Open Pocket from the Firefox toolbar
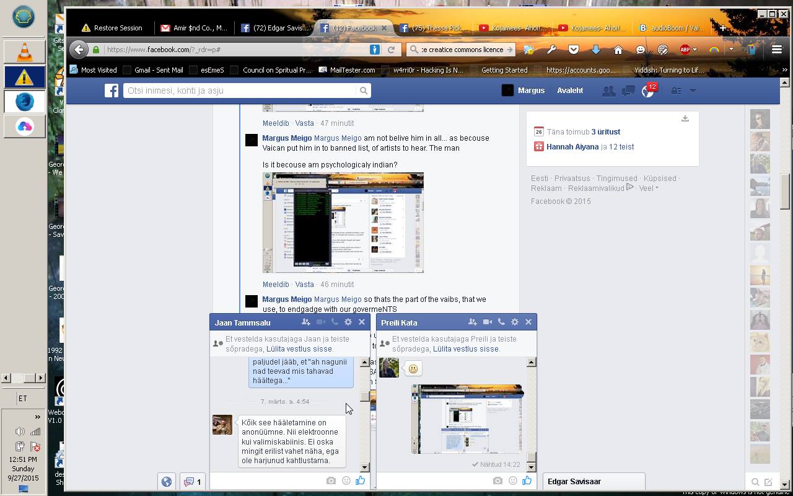Image resolution: width=793 pixels, height=496 pixels. (x=574, y=50)
